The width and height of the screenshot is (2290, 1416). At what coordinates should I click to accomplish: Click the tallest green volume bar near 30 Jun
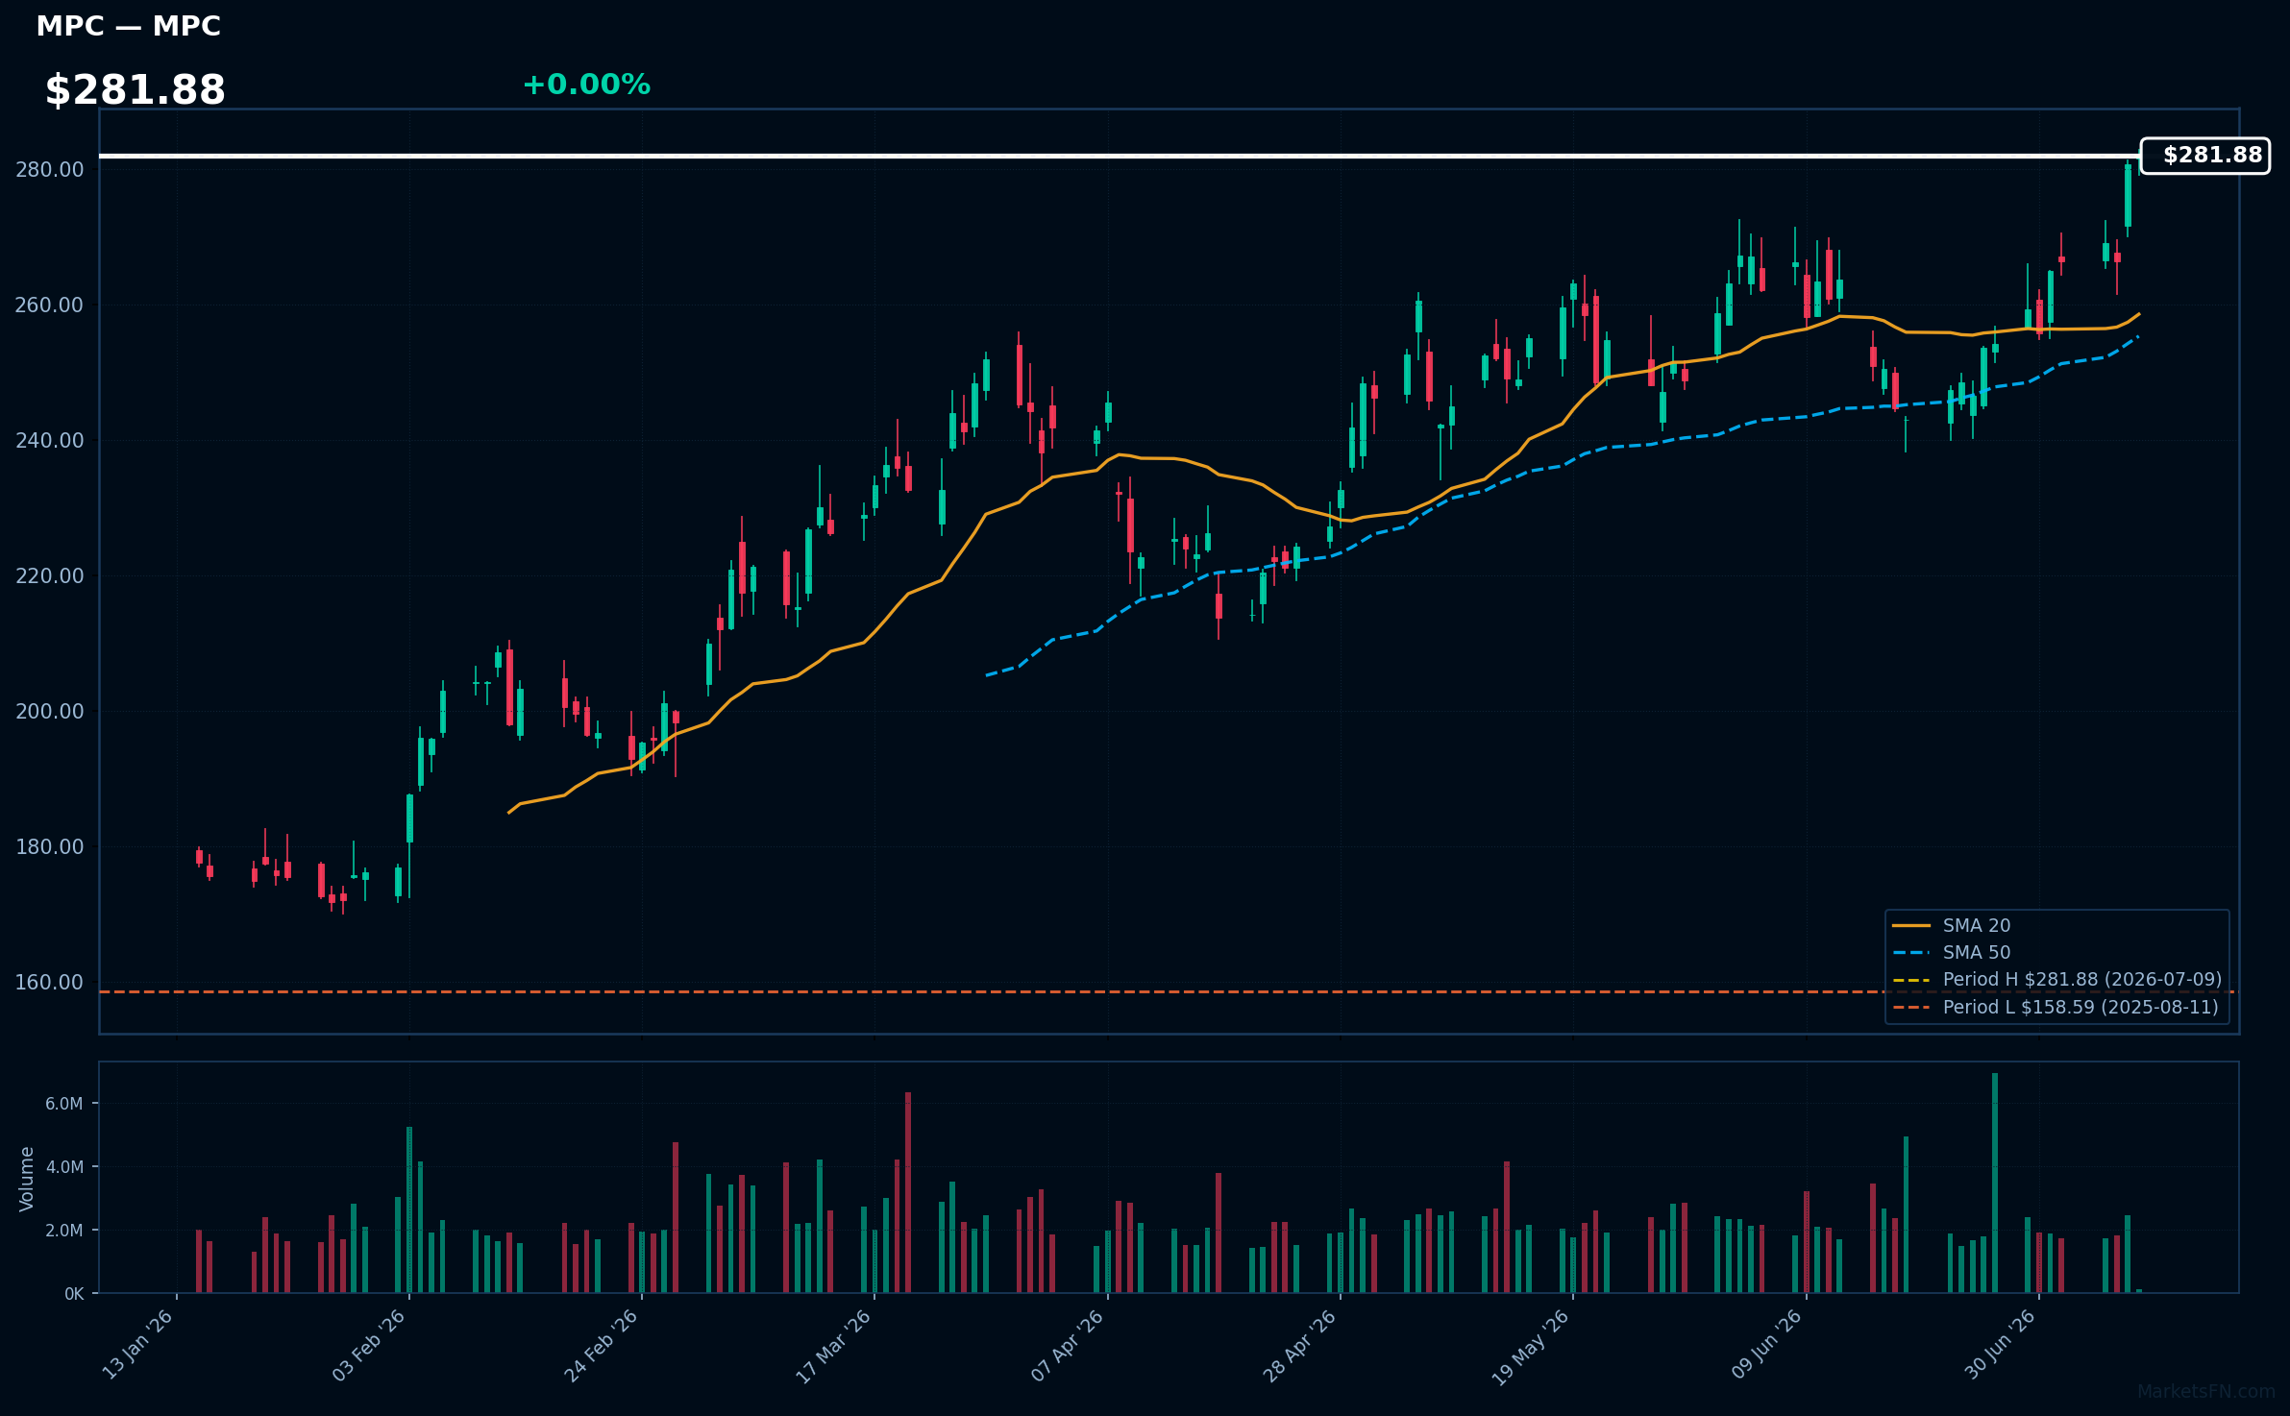click(x=1995, y=1183)
